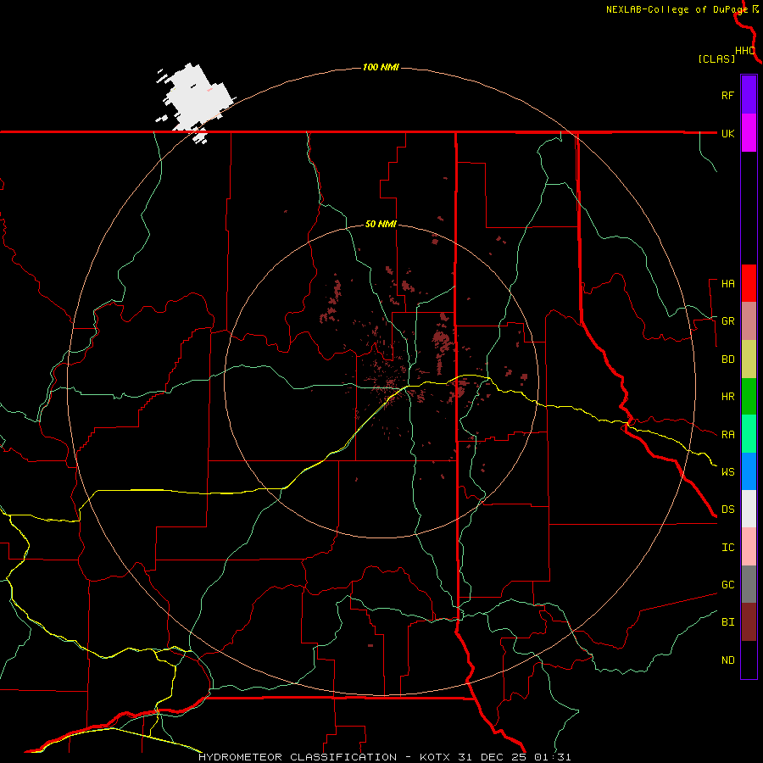Select the BD yellow legend block

(x=749, y=359)
